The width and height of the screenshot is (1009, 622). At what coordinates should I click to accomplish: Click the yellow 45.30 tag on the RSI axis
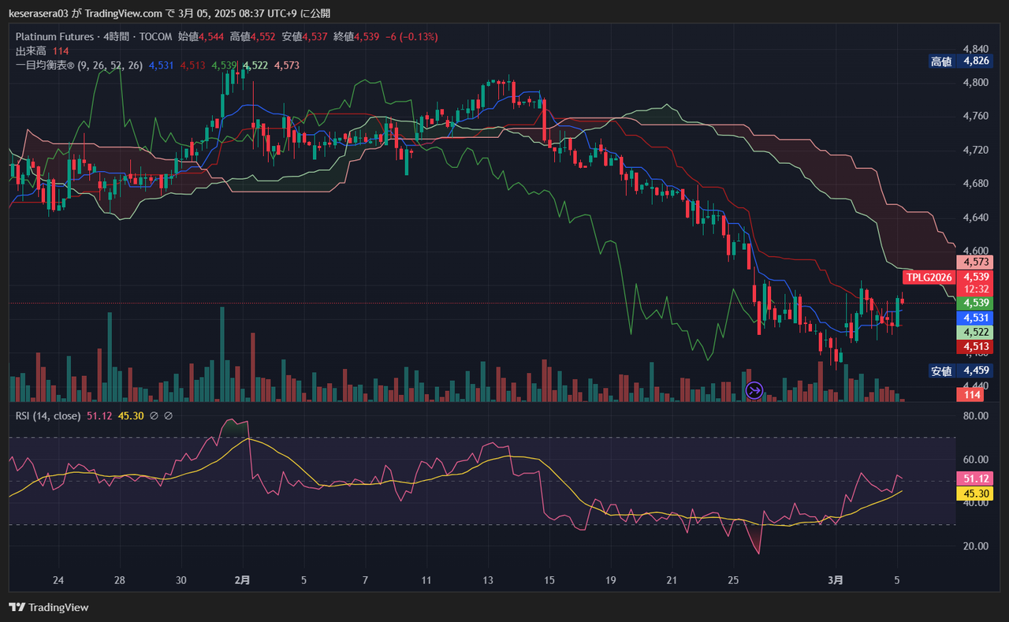pos(975,494)
